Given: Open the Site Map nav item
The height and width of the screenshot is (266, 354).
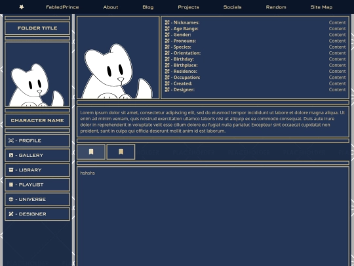Looking at the screenshot, I should coord(321,7).
